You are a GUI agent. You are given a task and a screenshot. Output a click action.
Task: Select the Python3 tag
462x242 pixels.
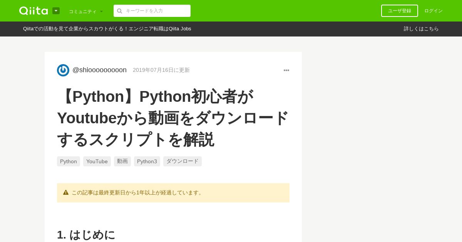coord(147,161)
